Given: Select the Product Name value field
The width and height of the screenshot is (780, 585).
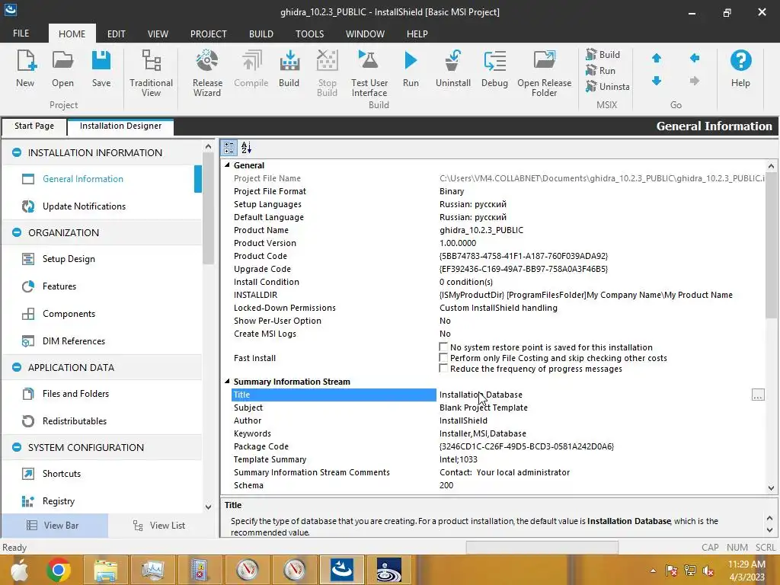Looking at the screenshot, I should coord(600,230).
